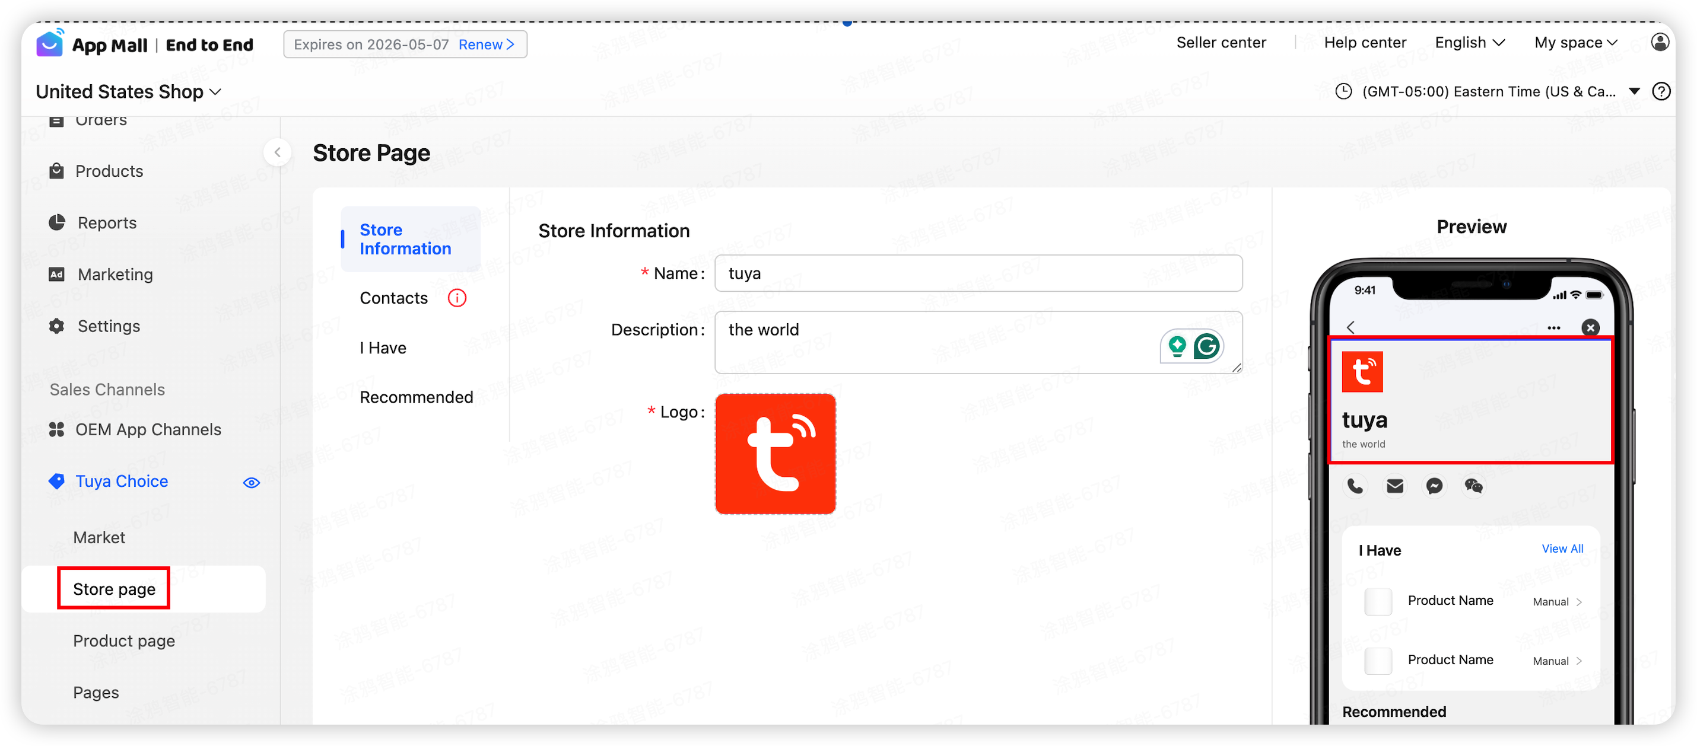Click the three-dot more icon in preview

(1553, 327)
